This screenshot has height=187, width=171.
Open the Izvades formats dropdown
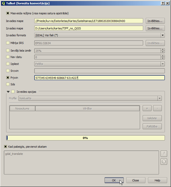99,35
